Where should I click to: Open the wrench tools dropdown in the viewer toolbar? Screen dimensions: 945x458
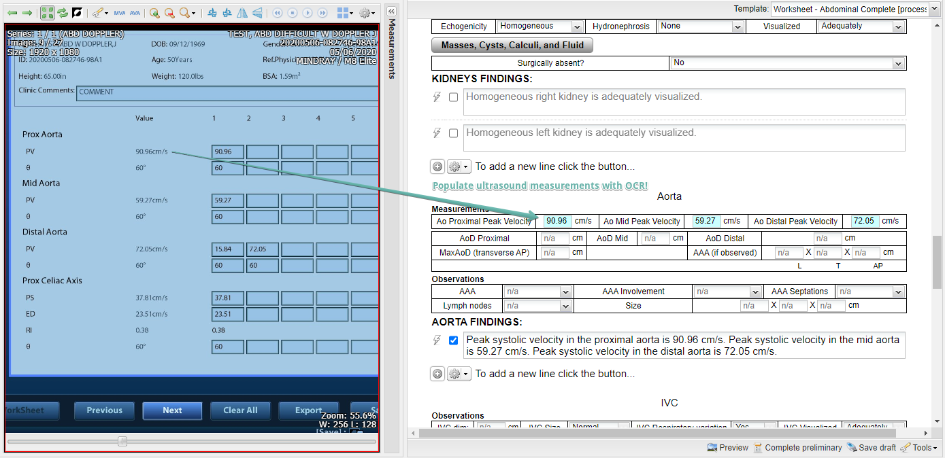[100, 13]
